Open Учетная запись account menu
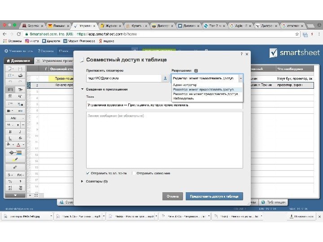 (18, 51)
